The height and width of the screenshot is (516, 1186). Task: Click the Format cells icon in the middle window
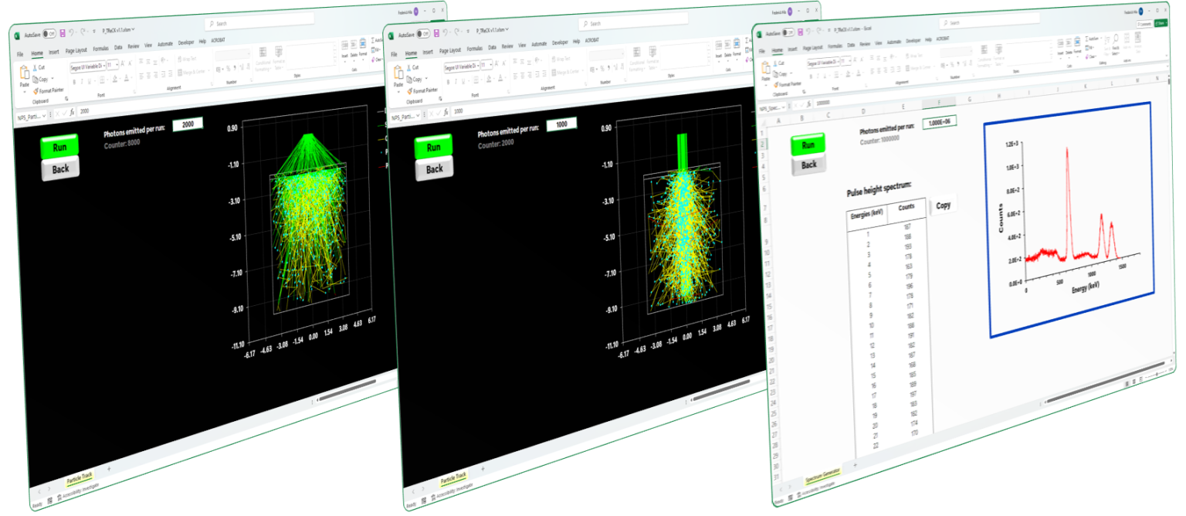point(737,44)
